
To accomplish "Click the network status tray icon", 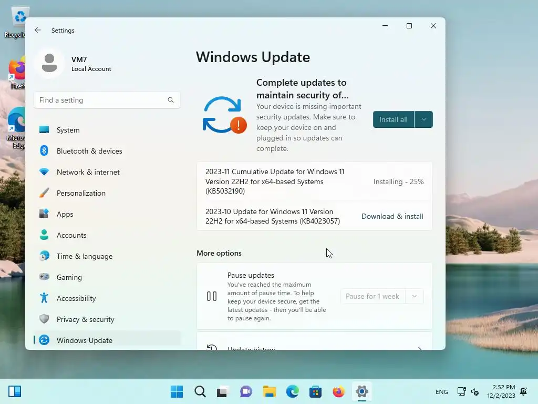I will 461,391.
